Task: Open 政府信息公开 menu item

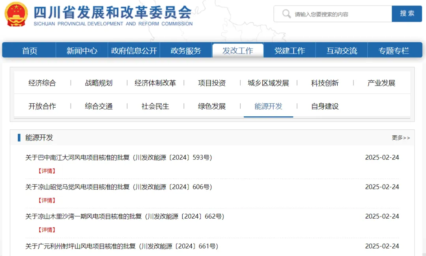Action: tap(134, 50)
